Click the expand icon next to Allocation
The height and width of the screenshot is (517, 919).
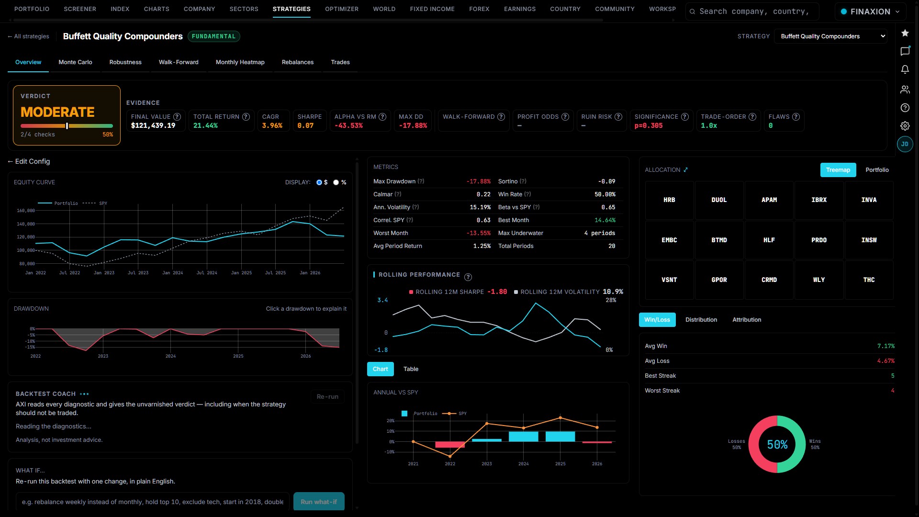(685, 170)
